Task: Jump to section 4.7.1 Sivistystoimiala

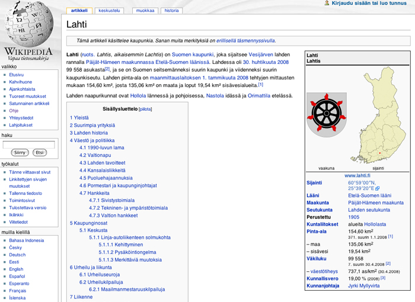Action: (x=111, y=201)
